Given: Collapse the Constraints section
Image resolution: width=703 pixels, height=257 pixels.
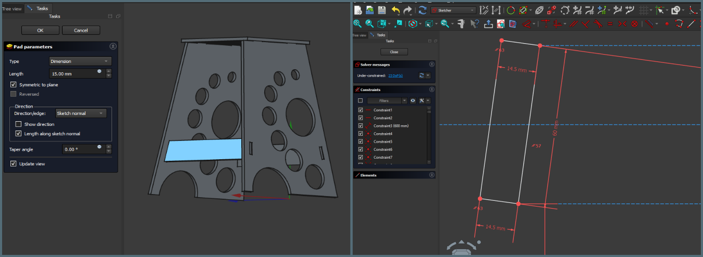Looking at the screenshot, I should (431, 89).
